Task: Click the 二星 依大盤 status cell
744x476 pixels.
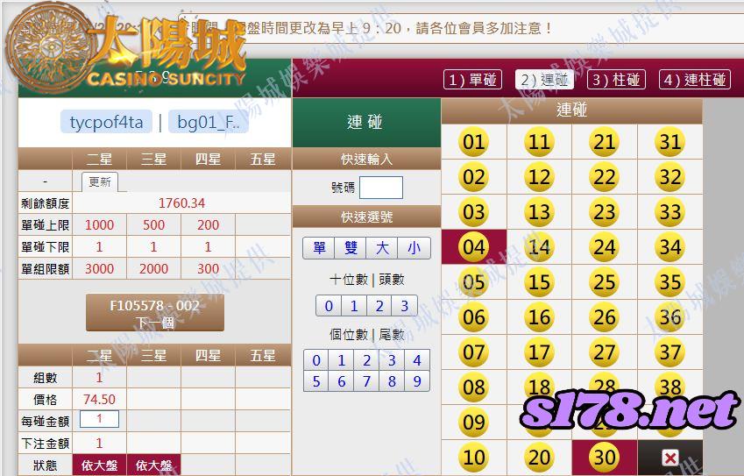Action: (99, 465)
